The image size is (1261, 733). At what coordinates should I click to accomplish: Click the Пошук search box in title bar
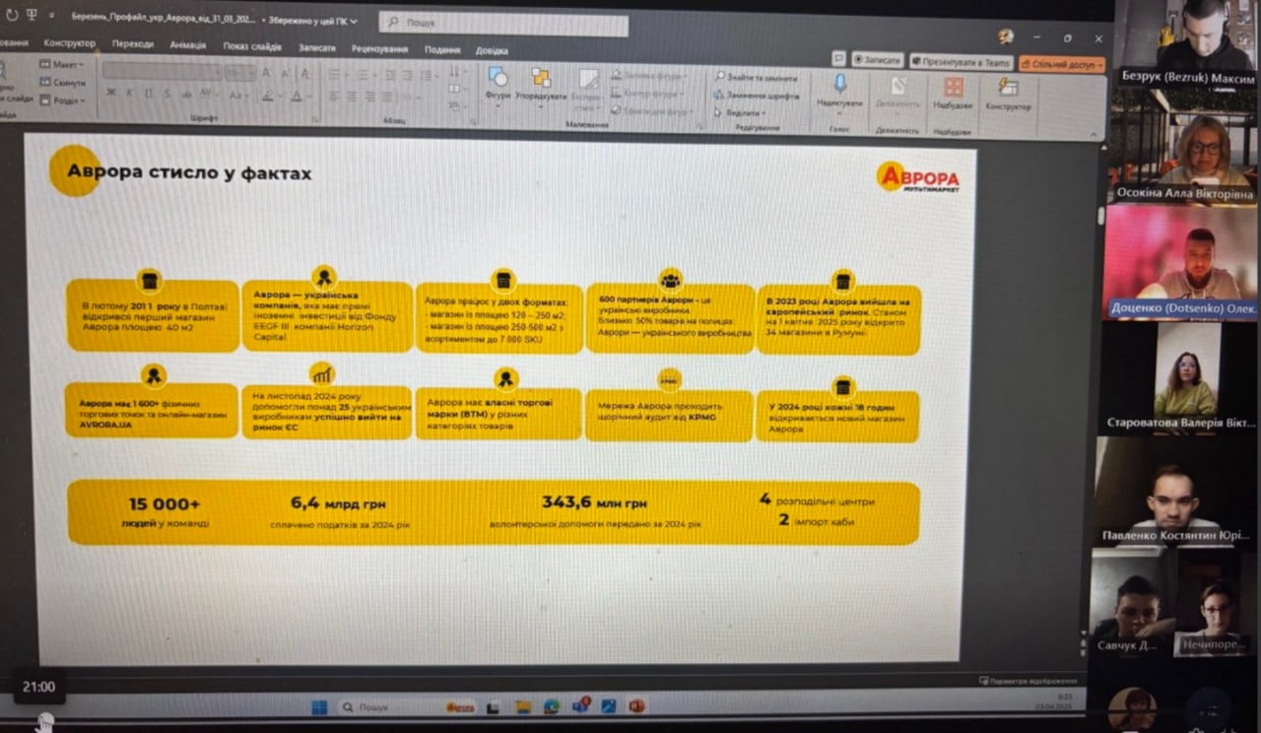pyautogui.click(x=502, y=24)
